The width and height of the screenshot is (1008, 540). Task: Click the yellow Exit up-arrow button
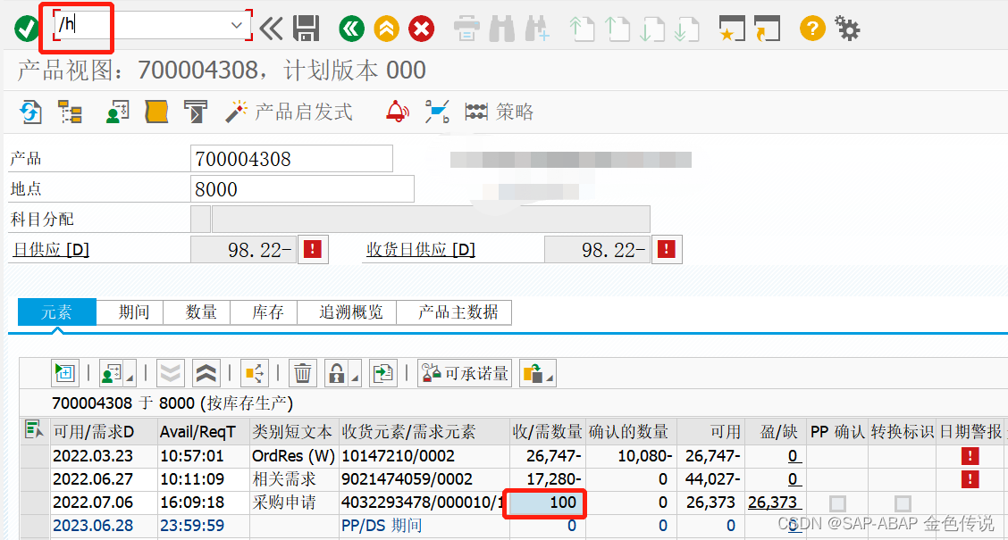(386, 29)
